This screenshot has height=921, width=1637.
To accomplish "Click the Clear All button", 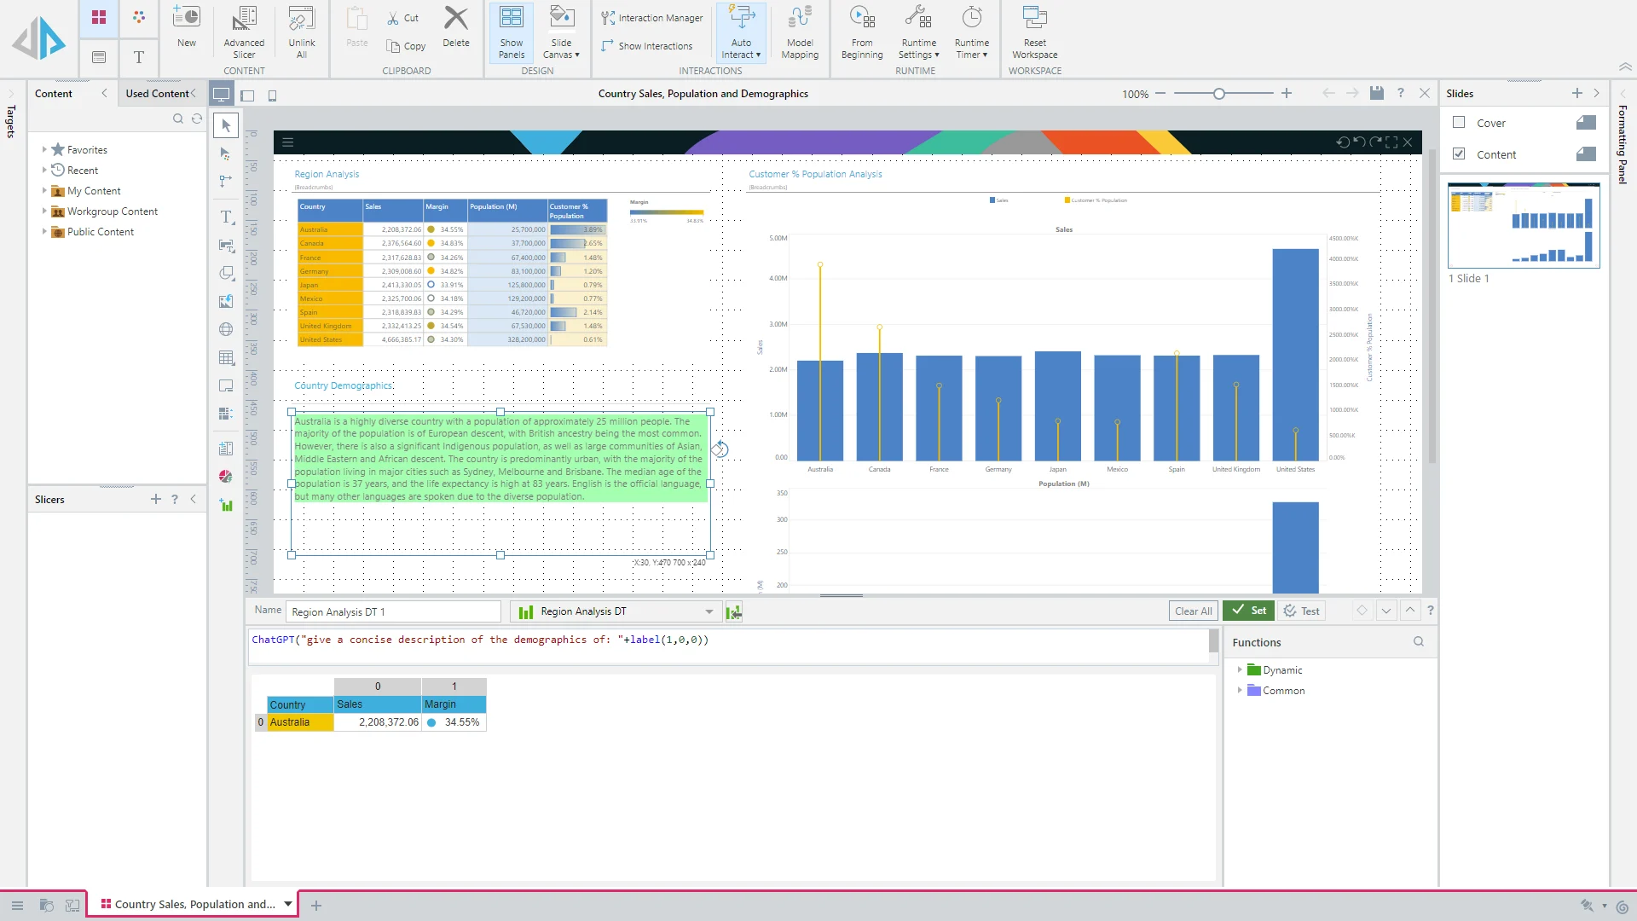I will (1193, 611).
